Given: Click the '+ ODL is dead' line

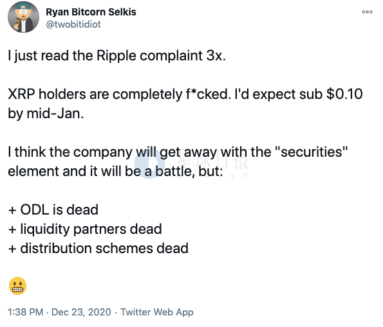Looking at the screenshot, I should pyautogui.click(x=53, y=209).
